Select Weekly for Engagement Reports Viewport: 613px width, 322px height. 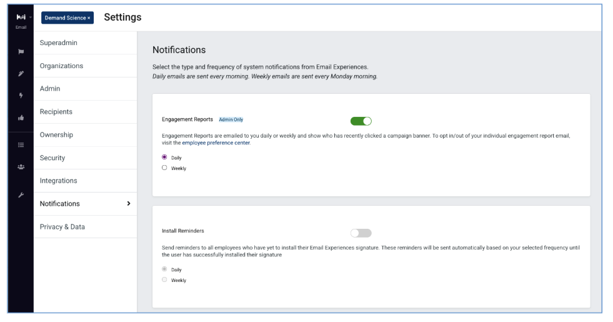[x=164, y=168]
